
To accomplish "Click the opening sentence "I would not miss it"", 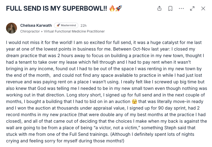I will [x=25, y=42].
